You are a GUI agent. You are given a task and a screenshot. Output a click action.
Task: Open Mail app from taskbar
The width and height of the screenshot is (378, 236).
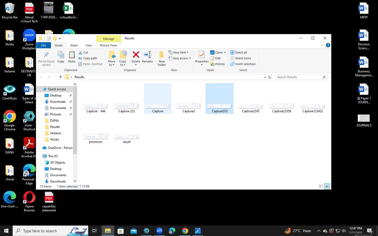133,231
